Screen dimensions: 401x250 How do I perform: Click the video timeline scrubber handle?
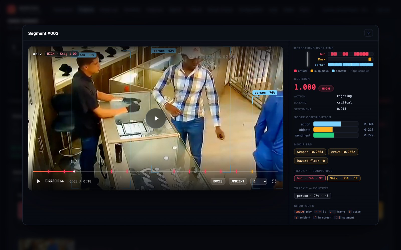pos(74,171)
